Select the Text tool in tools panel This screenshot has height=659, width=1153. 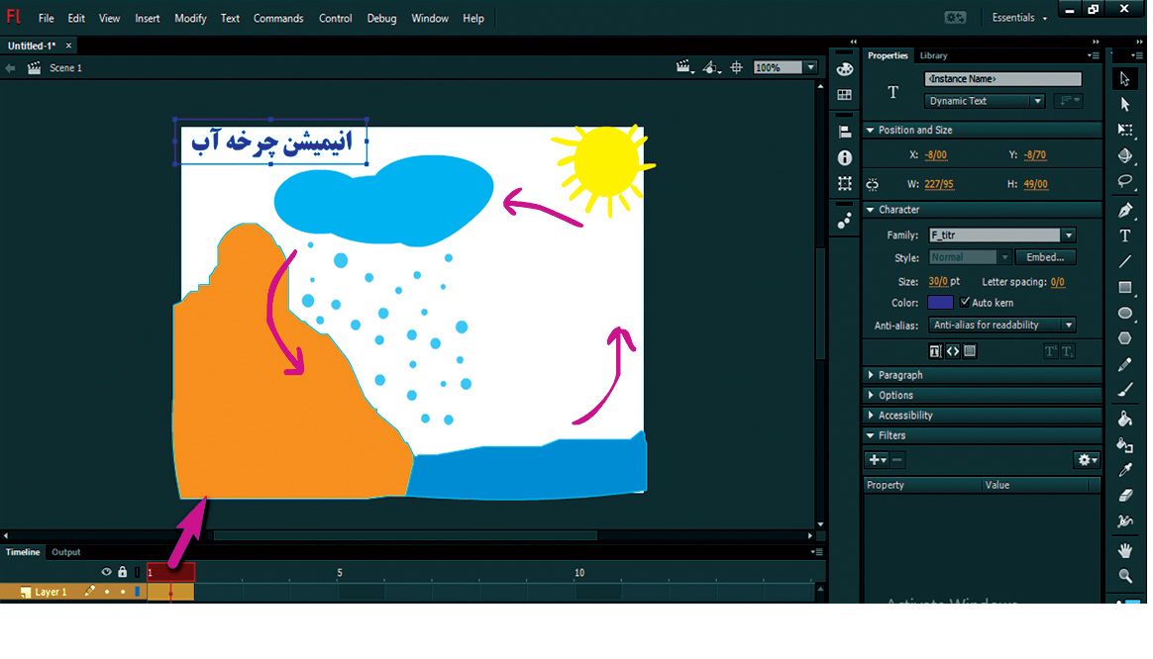coord(1125,235)
